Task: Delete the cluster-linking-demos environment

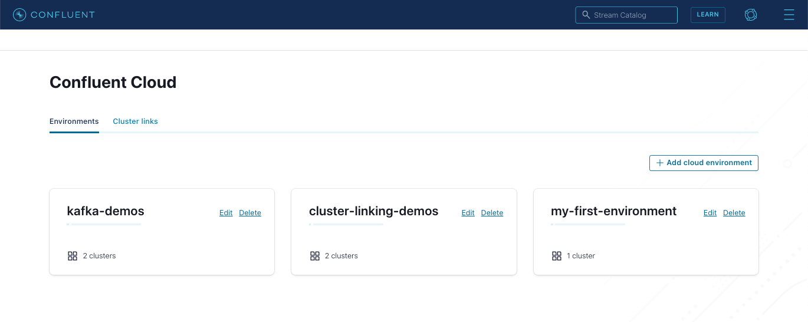Action: (x=492, y=213)
